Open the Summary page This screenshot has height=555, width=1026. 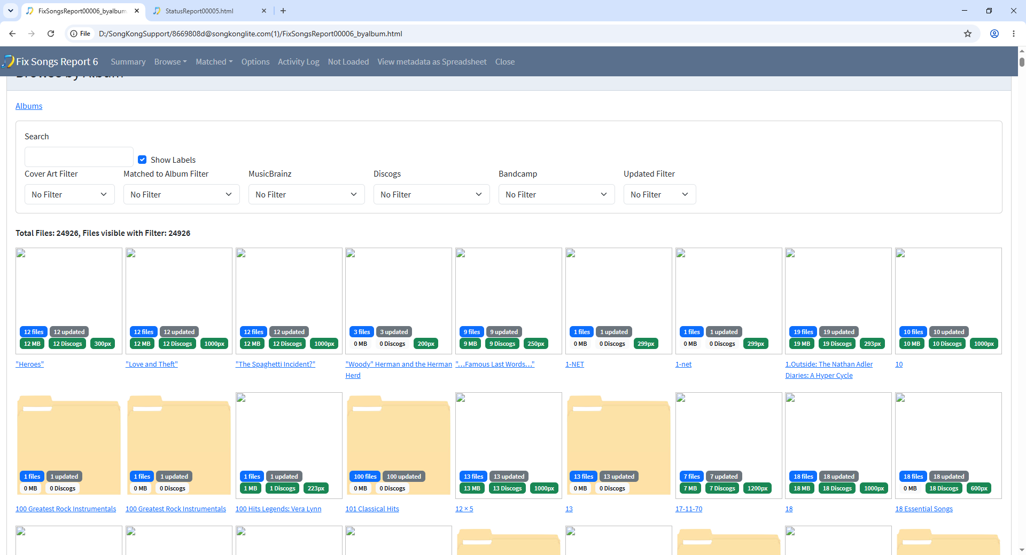coord(128,62)
